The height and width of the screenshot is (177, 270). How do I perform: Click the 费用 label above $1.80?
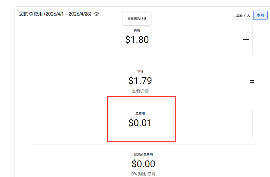137,30
